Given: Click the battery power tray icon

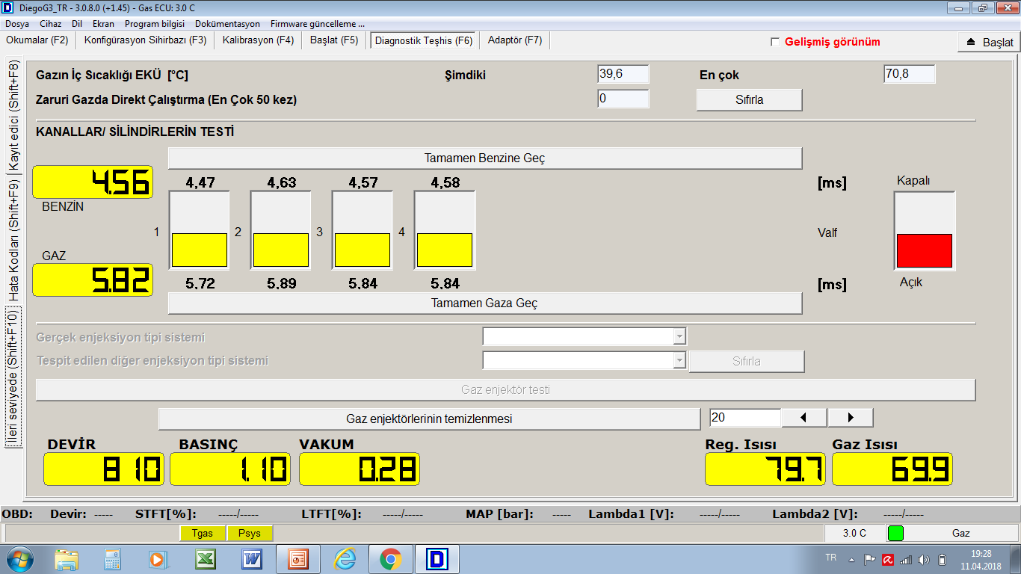Looking at the screenshot, I should pyautogui.click(x=942, y=559).
